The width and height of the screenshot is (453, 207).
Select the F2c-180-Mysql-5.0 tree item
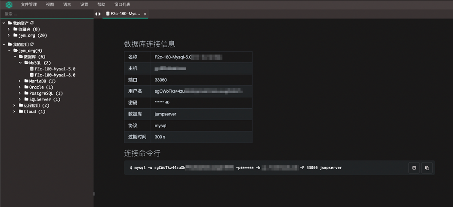pos(55,69)
